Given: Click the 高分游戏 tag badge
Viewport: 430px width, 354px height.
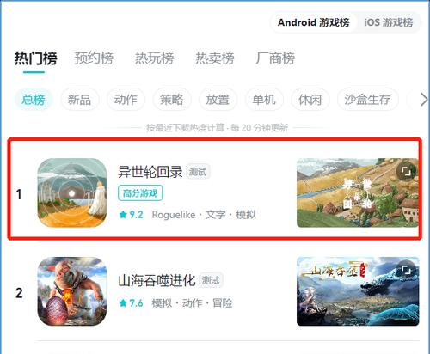Looking at the screenshot, I should tap(140, 193).
